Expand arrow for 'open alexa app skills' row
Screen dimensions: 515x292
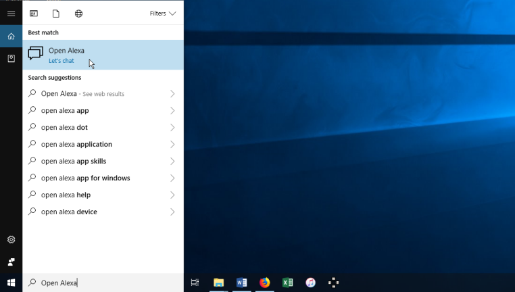click(x=172, y=162)
